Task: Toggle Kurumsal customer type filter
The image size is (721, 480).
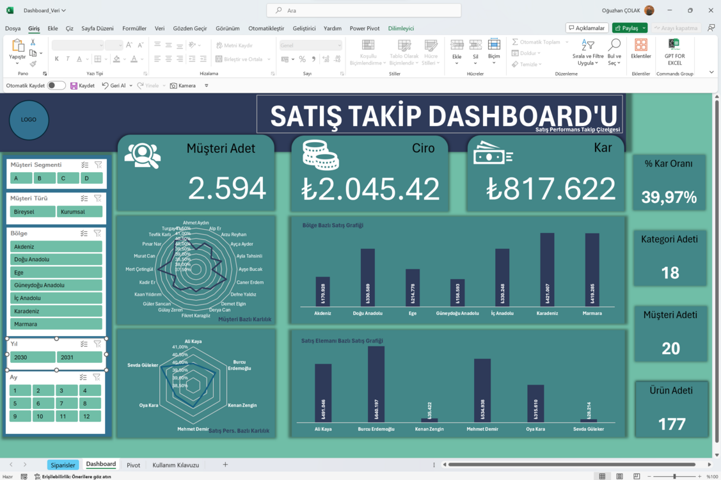Action: pyautogui.click(x=79, y=212)
